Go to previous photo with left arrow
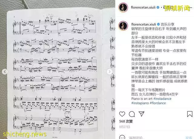The width and height of the screenshot is (194, 139). tap(5, 71)
